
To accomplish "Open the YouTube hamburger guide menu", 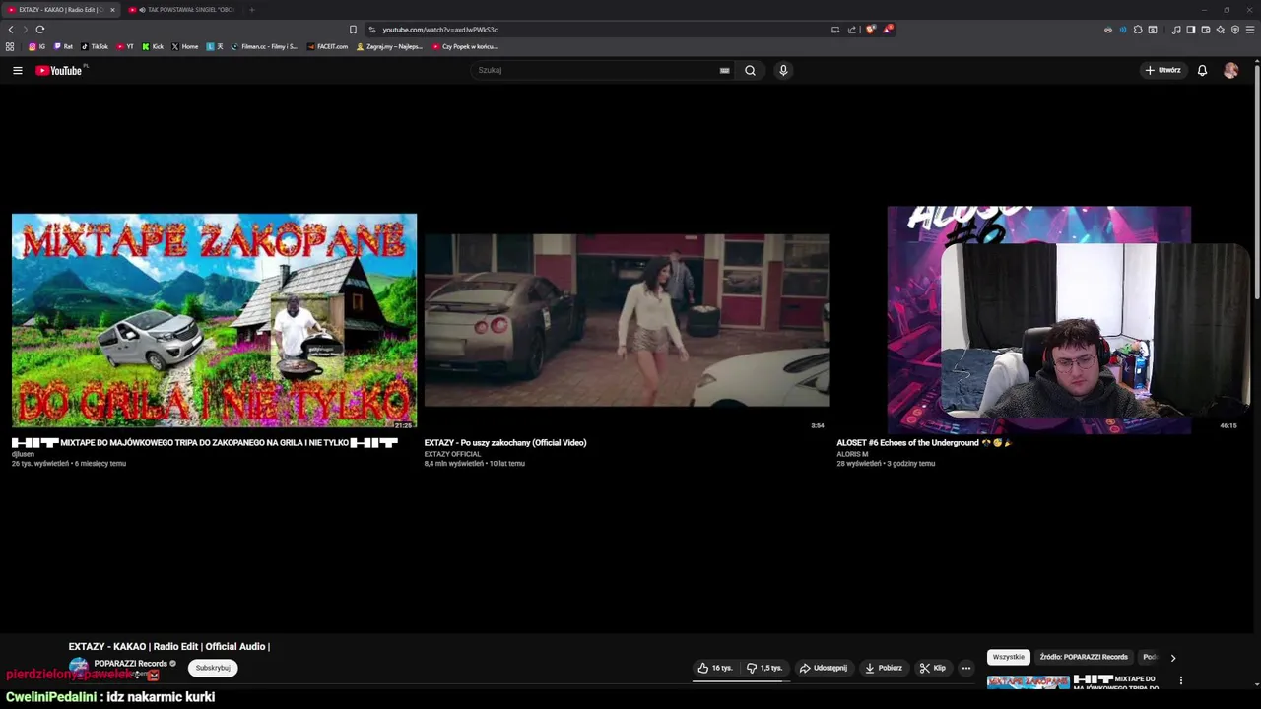I will [17, 70].
